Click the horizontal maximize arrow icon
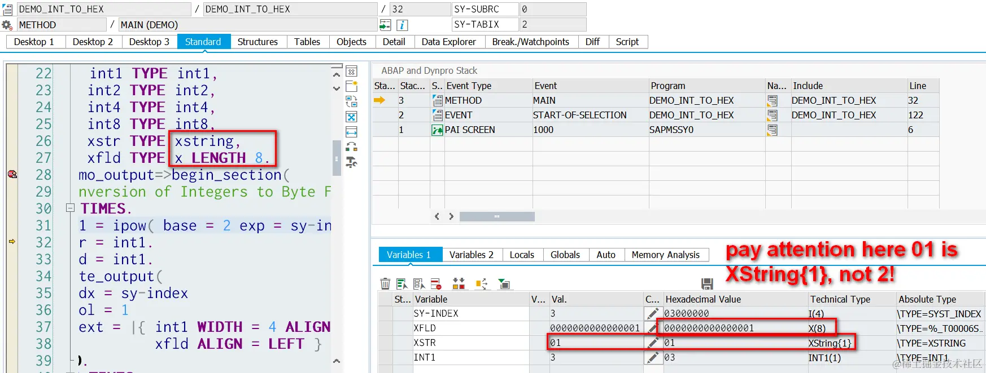This screenshot has width=986, height=373. [351, 132]
